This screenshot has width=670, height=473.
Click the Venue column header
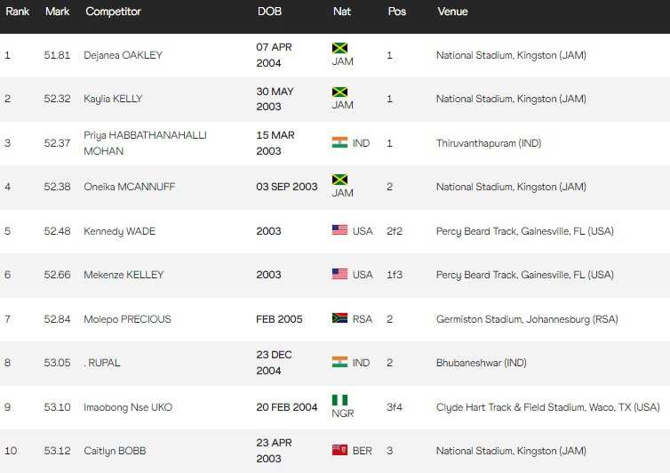click(452, 12)
